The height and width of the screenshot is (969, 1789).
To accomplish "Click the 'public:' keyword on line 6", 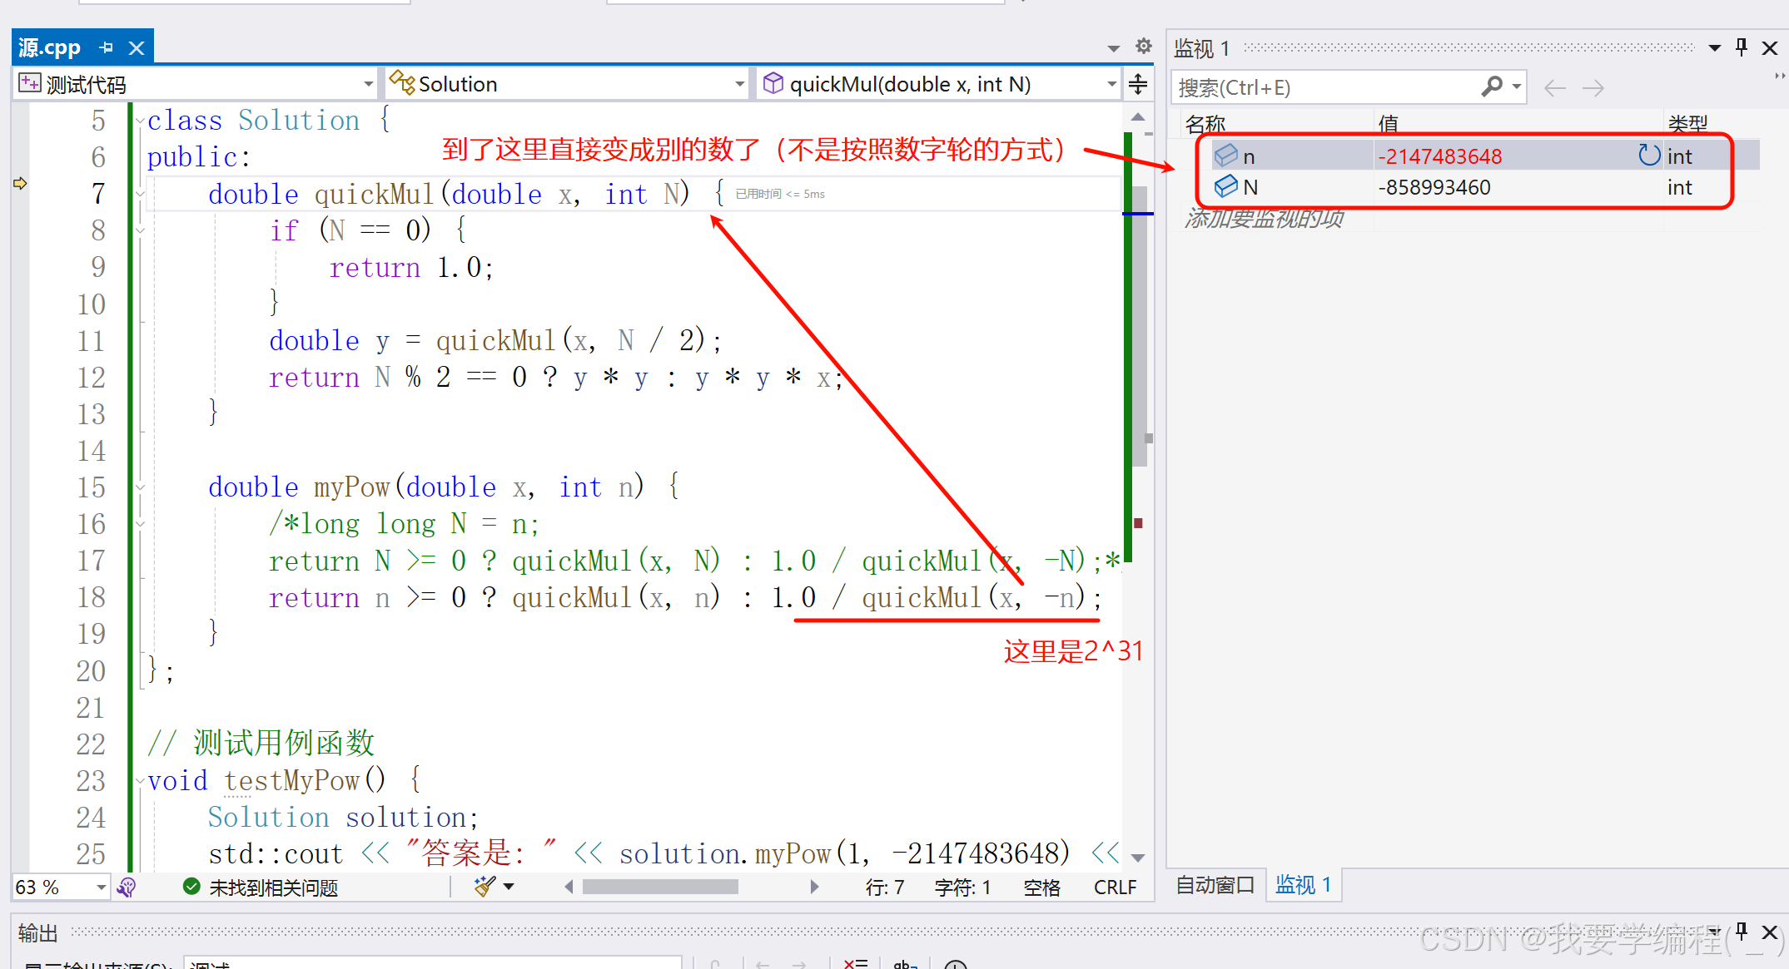I will 198,157.
